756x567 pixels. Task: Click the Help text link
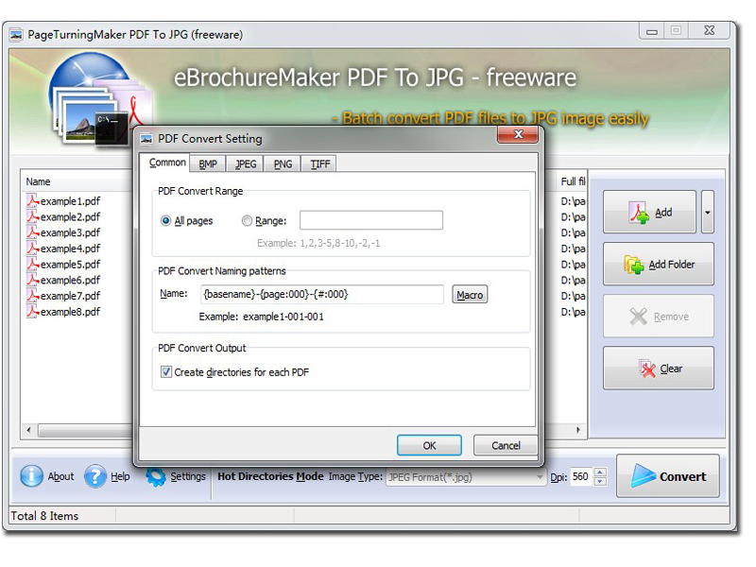120,476
